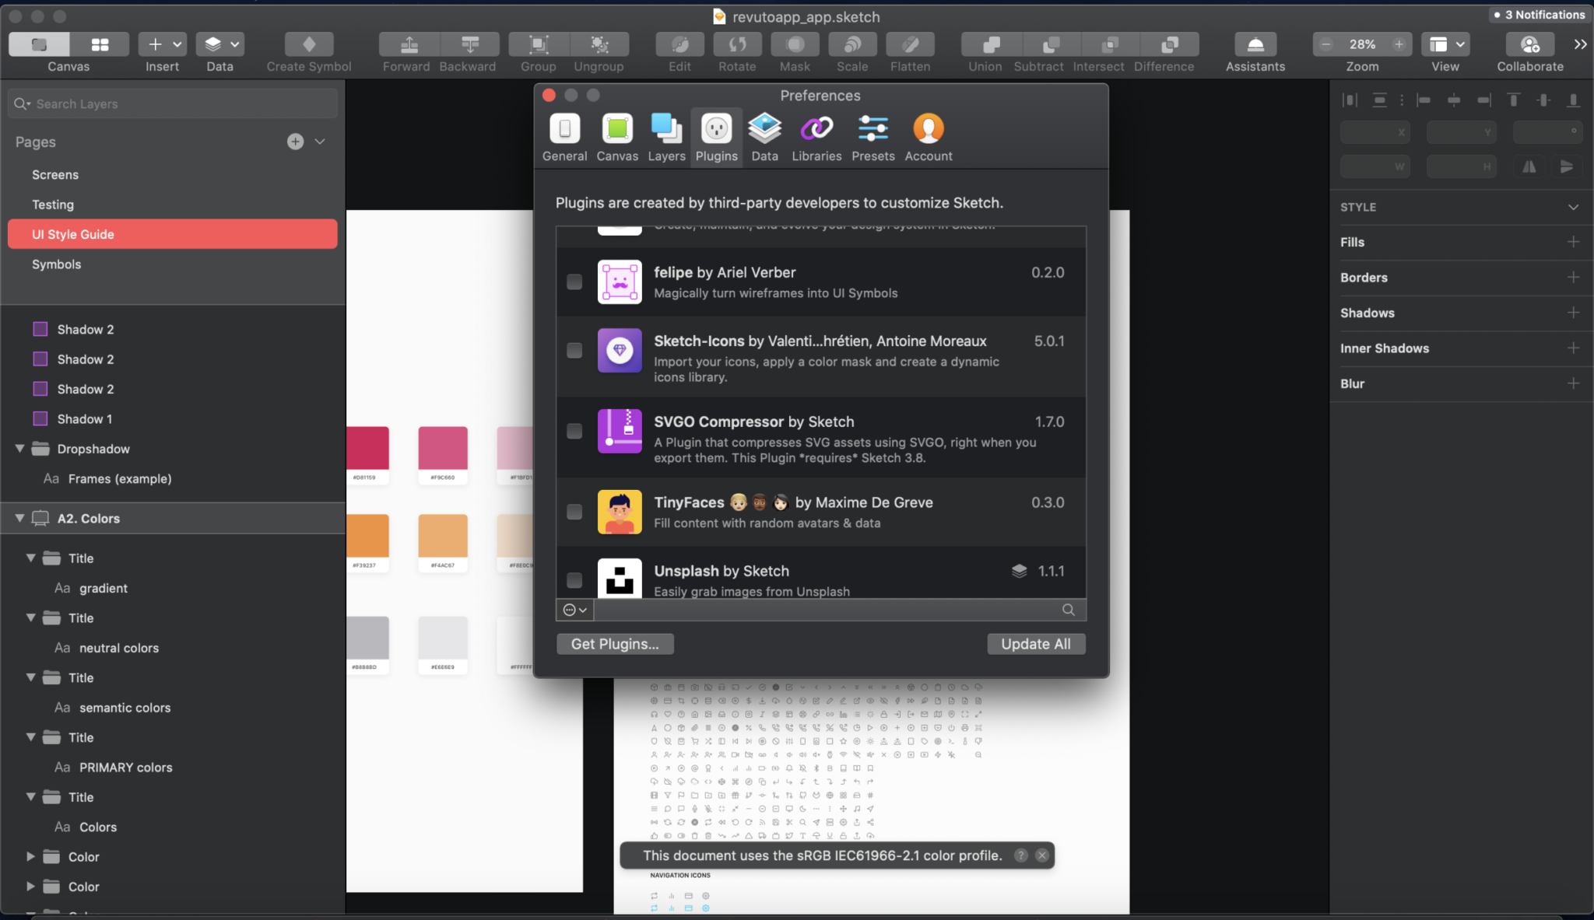Click Create Symbol in toolbar
Image resolution: width=1594 pixels, height=920 pixels.
(x=309, y=44)
